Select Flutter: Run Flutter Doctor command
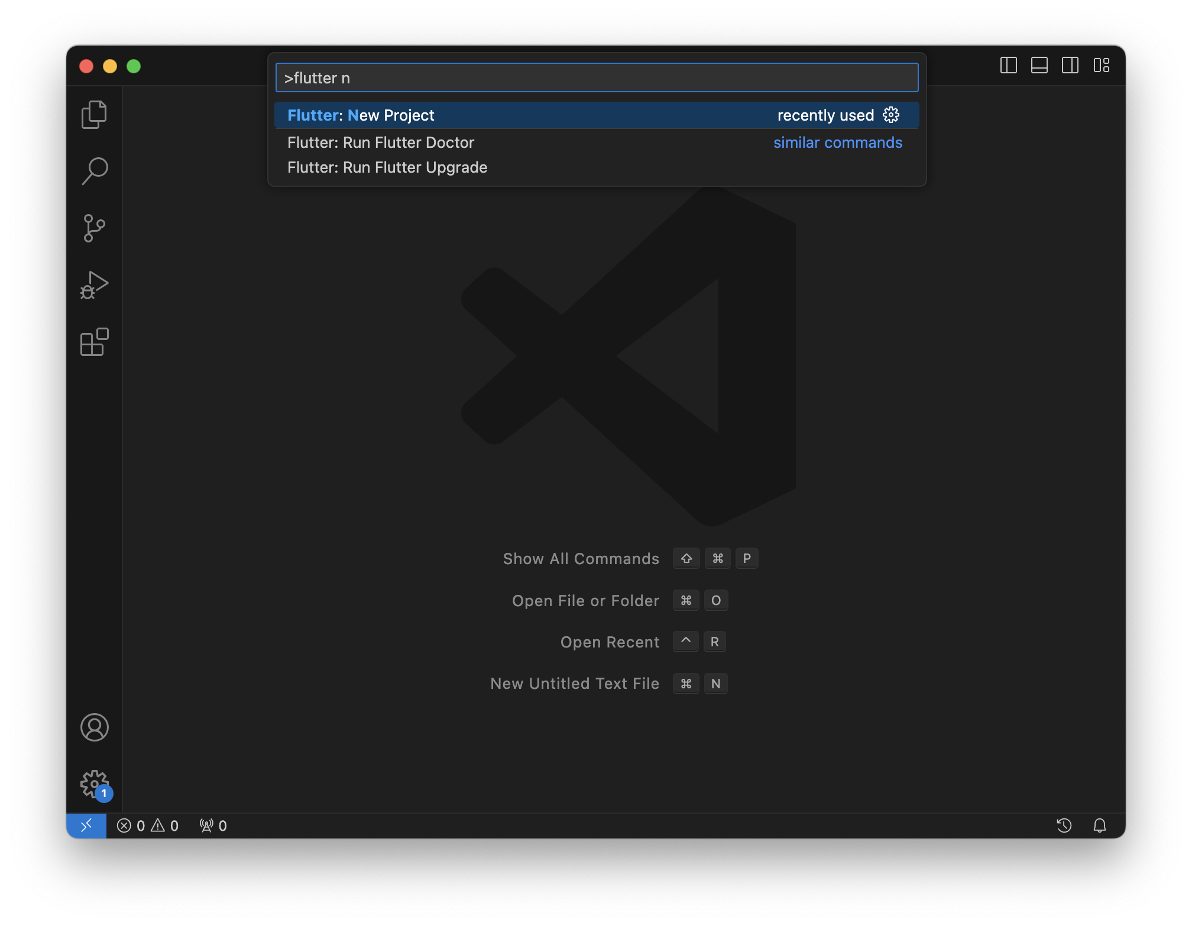This screenshot has height=926, width=1192. [x=381, y=142]
